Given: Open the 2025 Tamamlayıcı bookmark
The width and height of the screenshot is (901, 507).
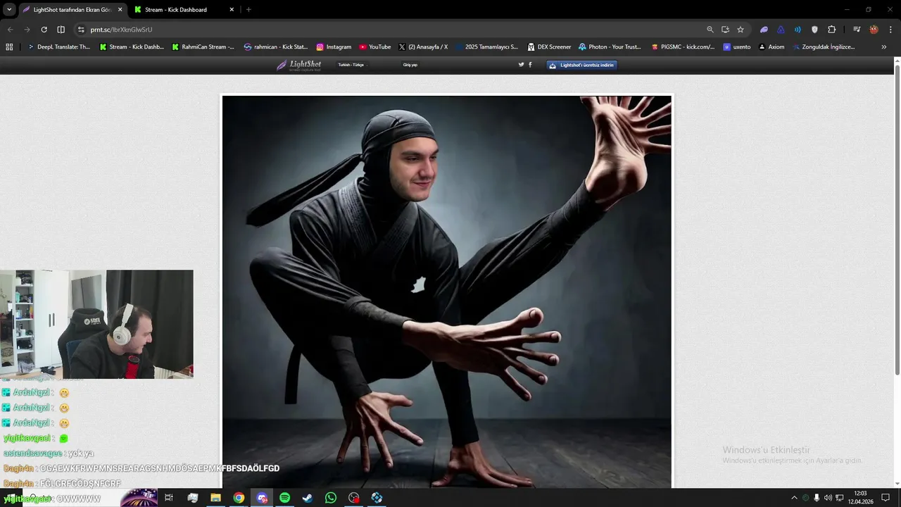Looking at the screenshot, I should [486, 47].
